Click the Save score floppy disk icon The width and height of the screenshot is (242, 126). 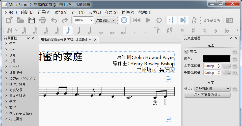point(32,20)
